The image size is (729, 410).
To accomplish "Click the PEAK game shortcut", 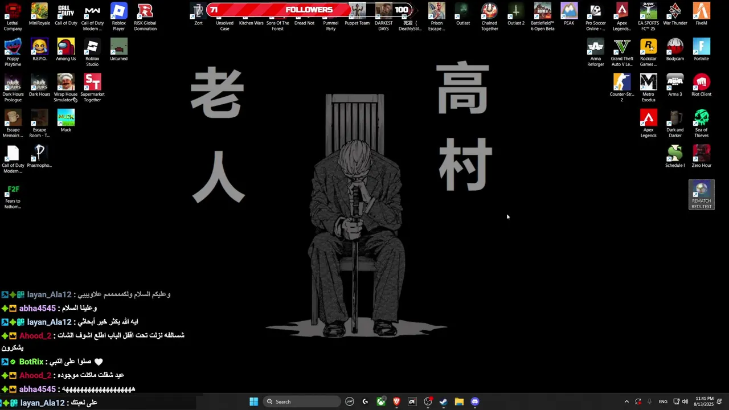I will [x=569, y=15].
